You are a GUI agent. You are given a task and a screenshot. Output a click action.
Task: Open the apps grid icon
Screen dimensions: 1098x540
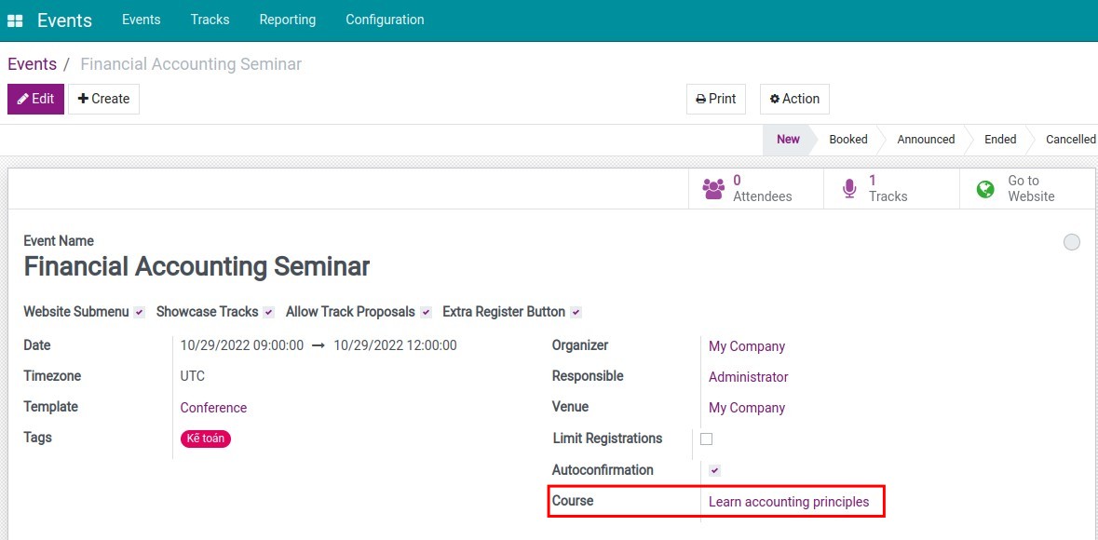15,20
